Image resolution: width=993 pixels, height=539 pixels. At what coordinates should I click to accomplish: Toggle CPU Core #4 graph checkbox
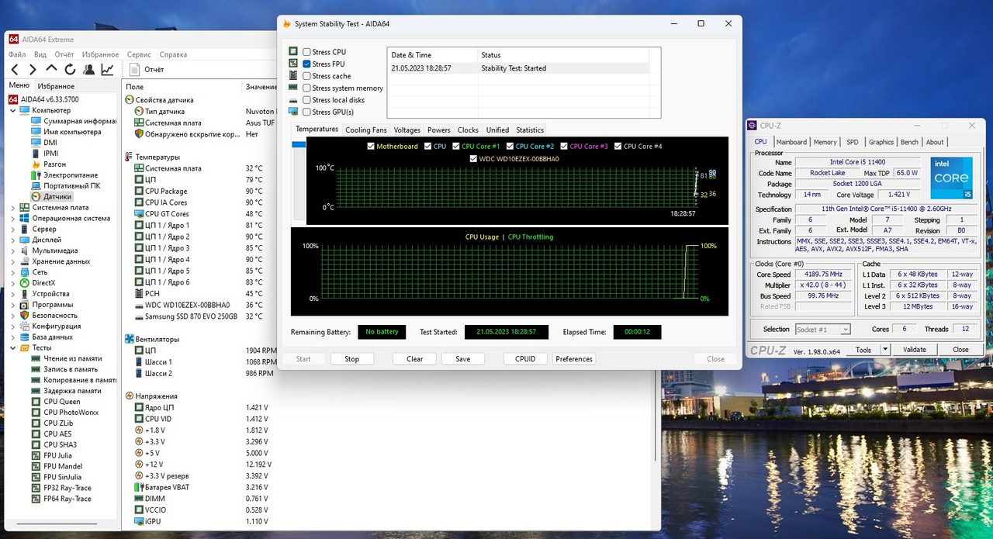618,146
